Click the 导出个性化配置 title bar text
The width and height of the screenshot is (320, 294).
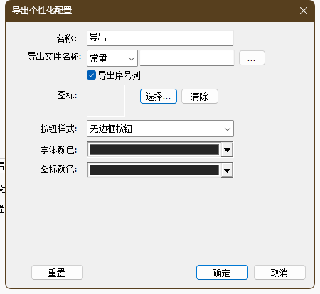[x=42, y=11]
